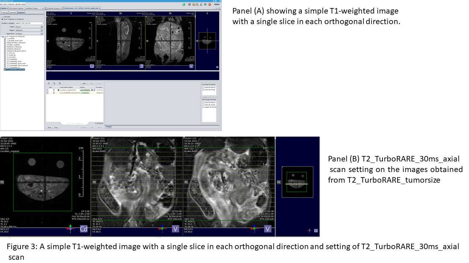The image size is (469, 263).
Task: Click the 'V' orientation badge in third upper viewport
Action: pos(191,66)
